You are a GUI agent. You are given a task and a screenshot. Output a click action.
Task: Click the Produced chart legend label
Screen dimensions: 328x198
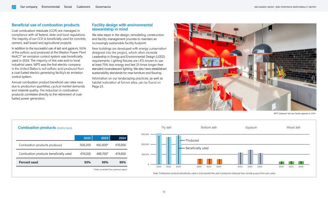pos(192,140)
